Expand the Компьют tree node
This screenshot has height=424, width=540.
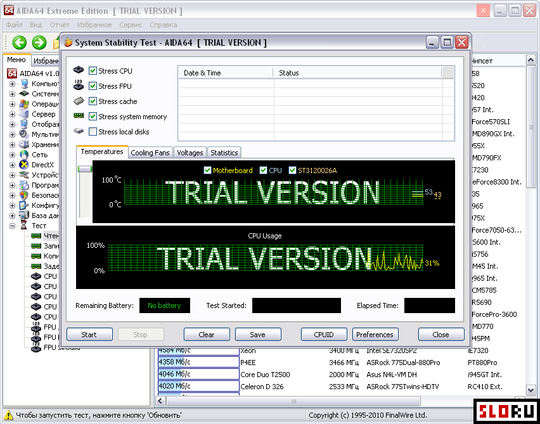pyautogui.click(x=13, y=84)
